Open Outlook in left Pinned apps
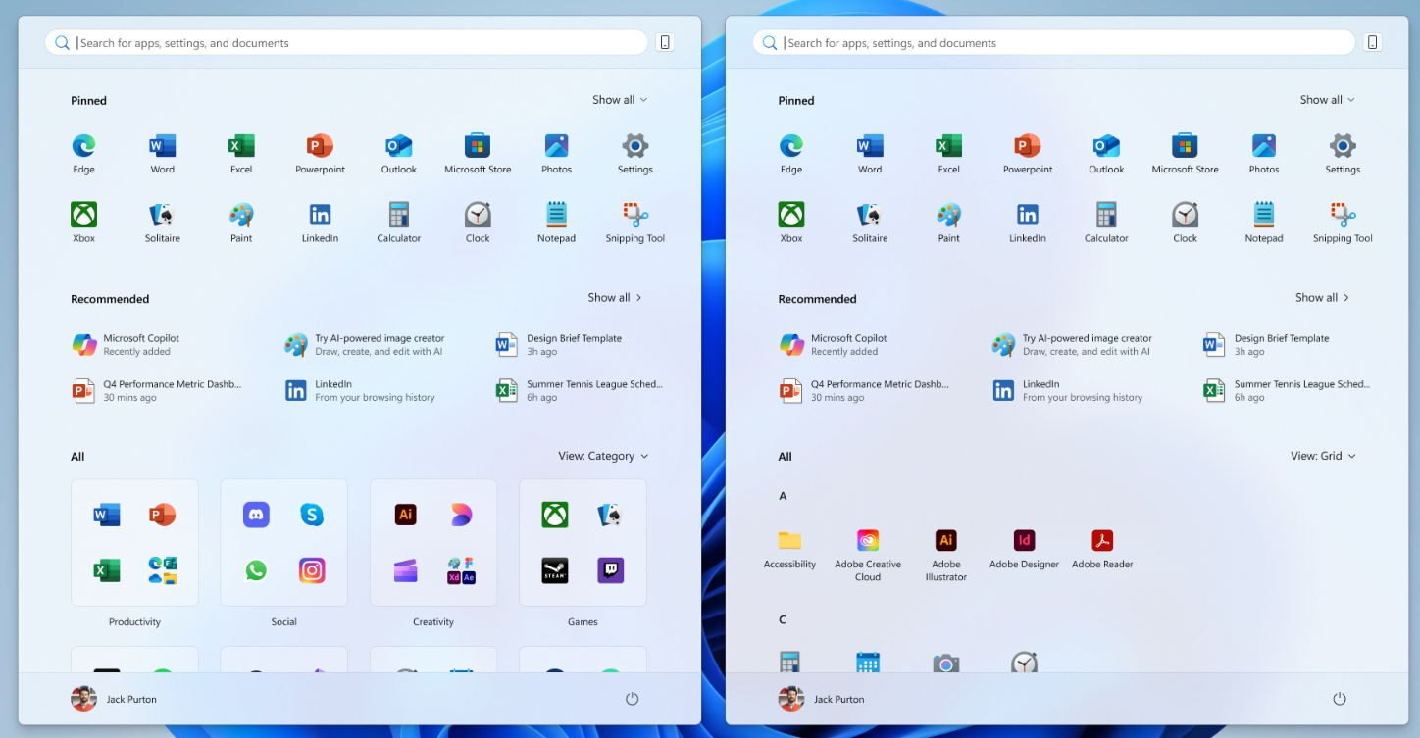 (x=399, y=153)
